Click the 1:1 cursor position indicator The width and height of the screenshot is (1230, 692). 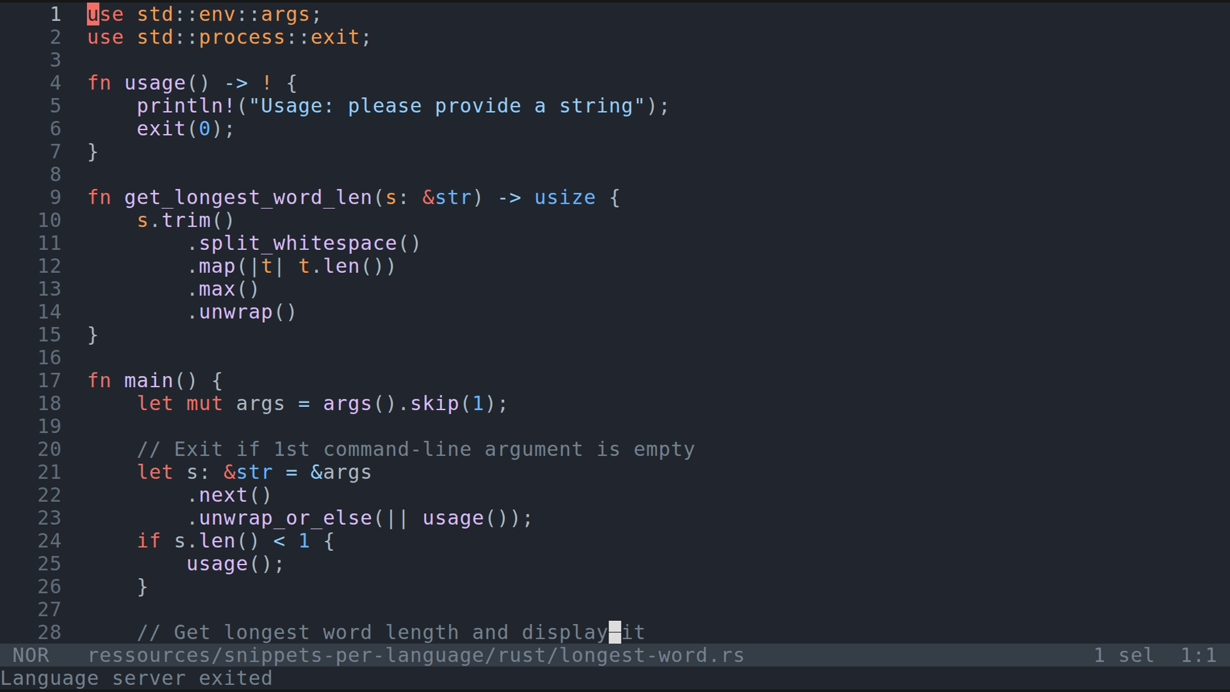[1198, 655]
